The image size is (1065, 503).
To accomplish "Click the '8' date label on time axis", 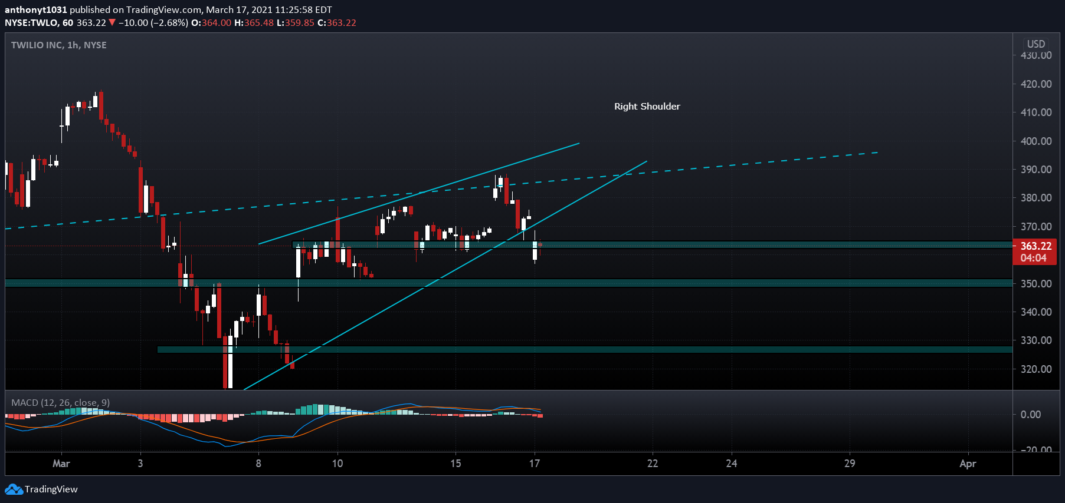I will (x=258, y=464).
